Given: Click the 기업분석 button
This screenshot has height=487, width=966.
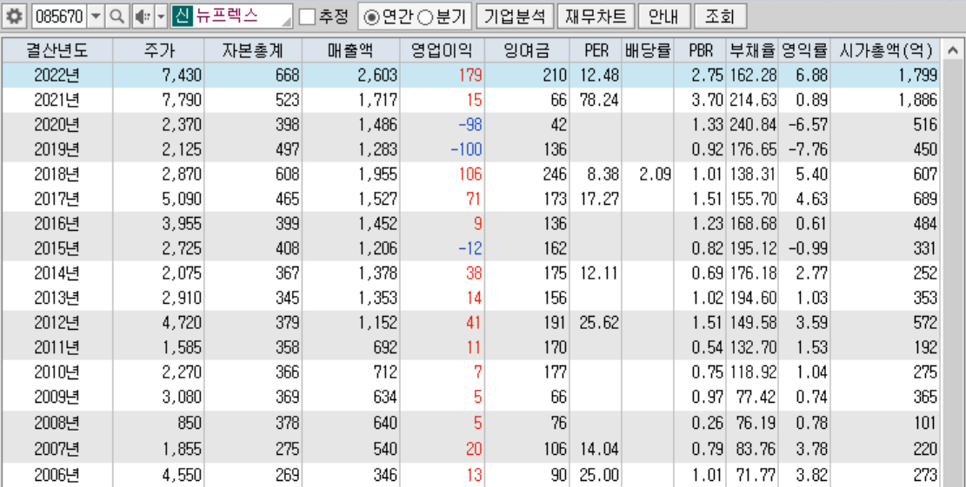Looking at the screenshot, I should [x=515, y=16].
